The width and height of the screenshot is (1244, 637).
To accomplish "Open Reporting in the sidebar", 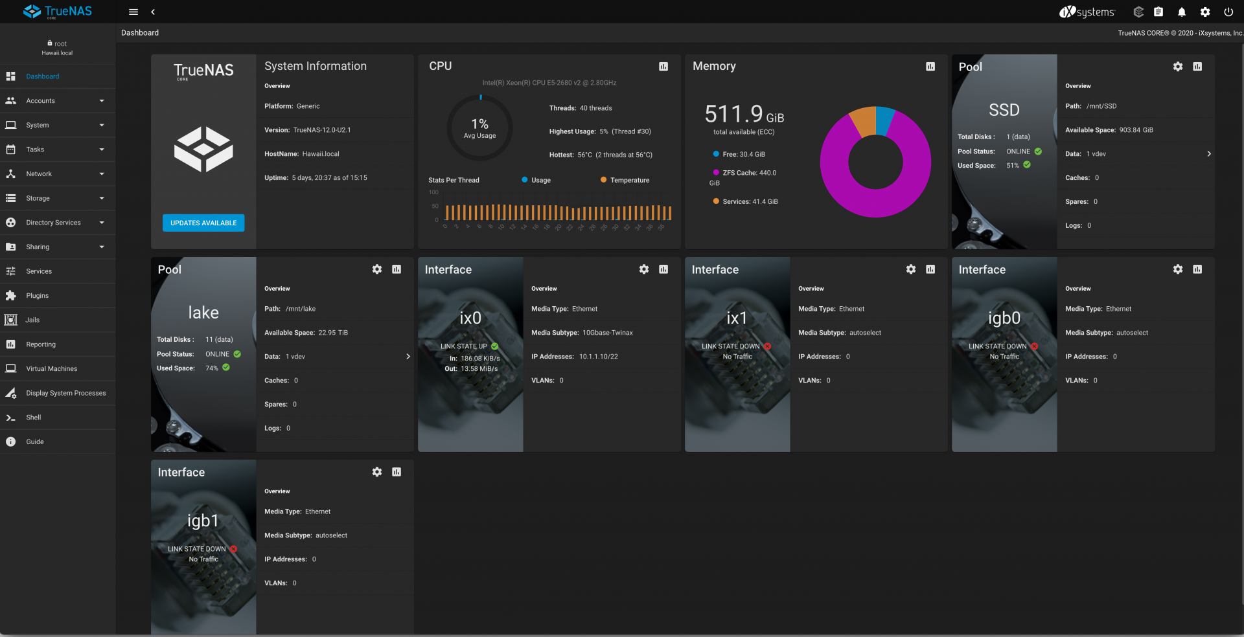I will (58, 344).
